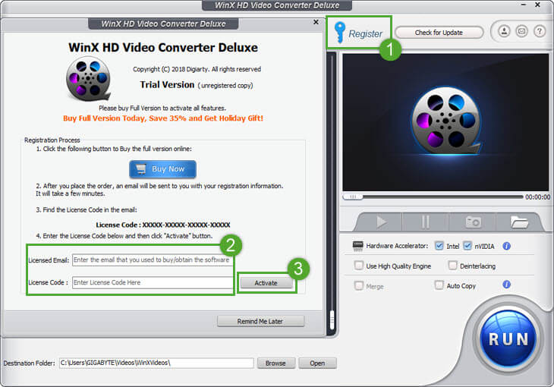554x387 pixels.
Task: Pause the video preview
Action: point(426,222)
